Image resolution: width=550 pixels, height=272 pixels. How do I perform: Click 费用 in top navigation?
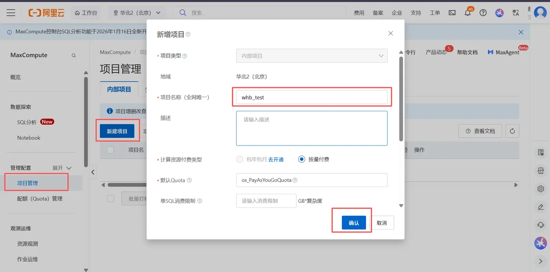tap(359, 13)
